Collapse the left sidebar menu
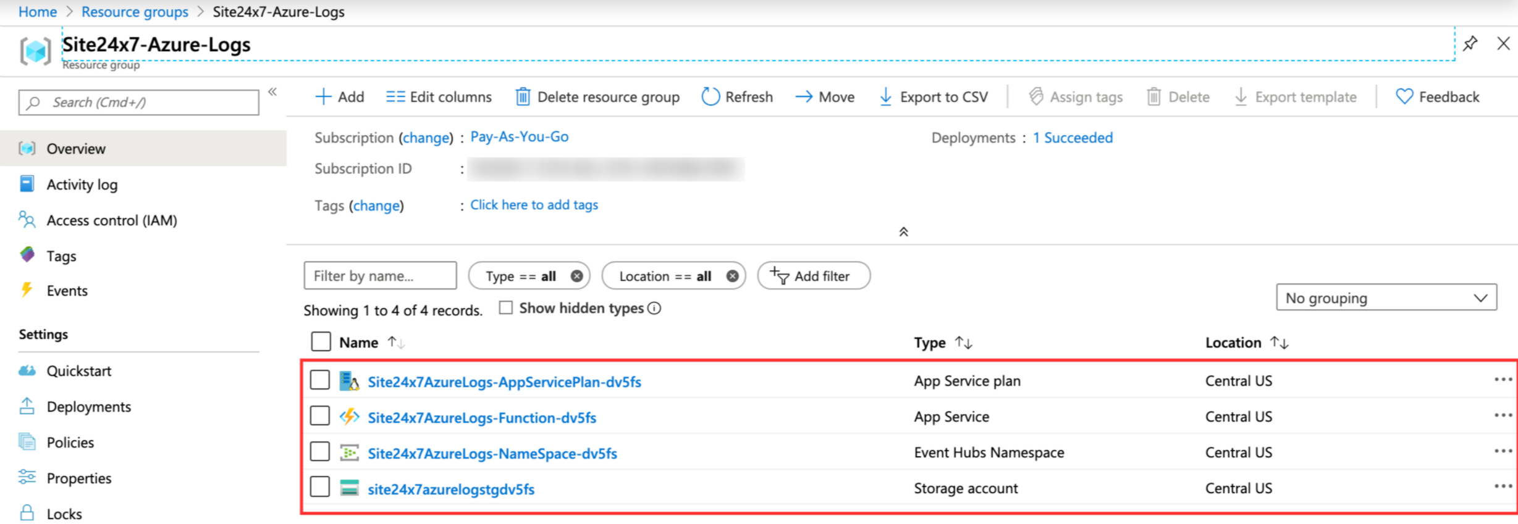1518x524 pixels. coord(272,92)
